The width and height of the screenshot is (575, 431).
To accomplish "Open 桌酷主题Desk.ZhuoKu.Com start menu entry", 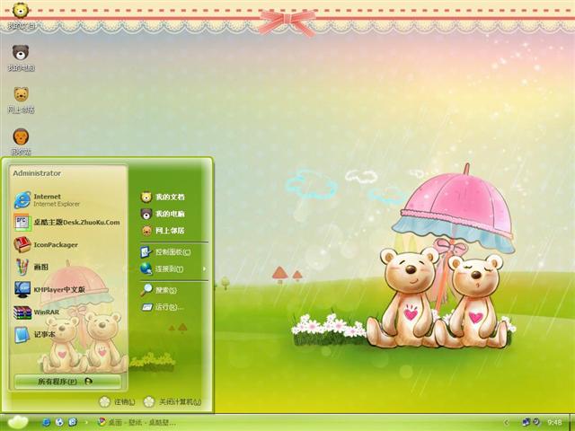I will [x=68, y=222].
